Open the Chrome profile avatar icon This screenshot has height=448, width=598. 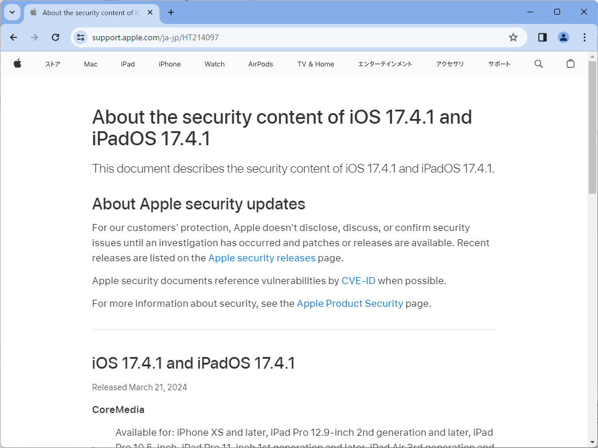[x=564, y=37]
